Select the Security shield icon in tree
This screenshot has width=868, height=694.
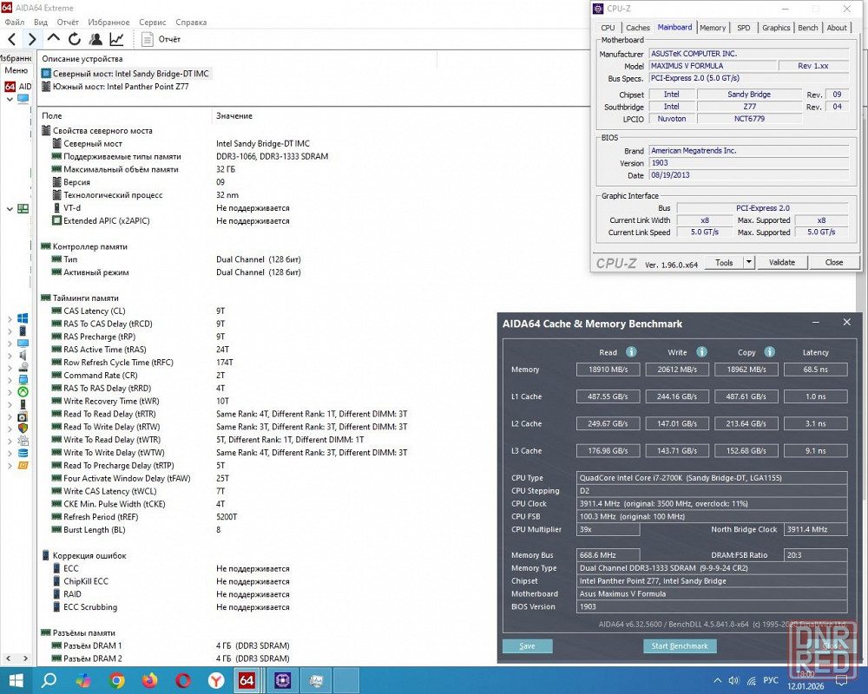(23, 429)
